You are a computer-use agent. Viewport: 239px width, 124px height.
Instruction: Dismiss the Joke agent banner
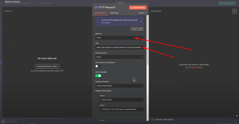(x=141, y=21)
